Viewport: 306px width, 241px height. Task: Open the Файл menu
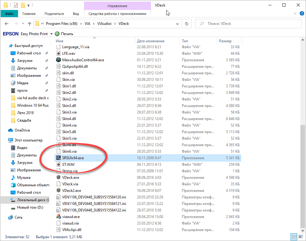9,14
